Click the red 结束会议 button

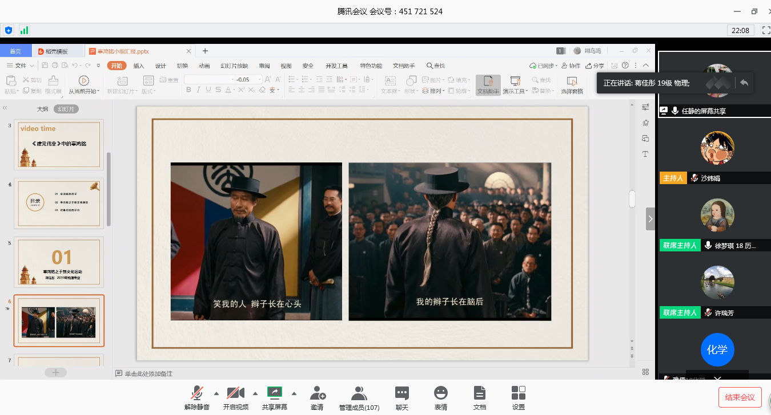coord(740,397)
